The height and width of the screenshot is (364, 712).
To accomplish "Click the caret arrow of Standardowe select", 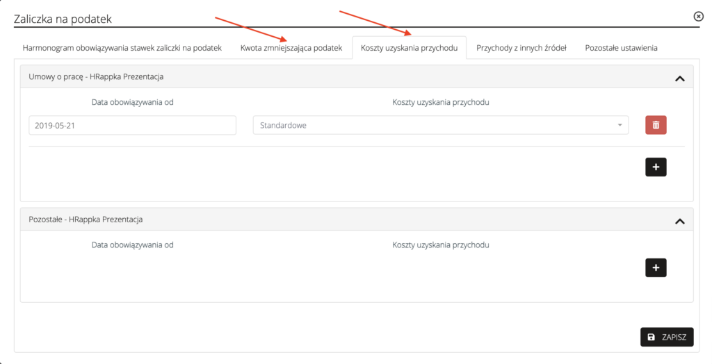I will click(620, 126).
